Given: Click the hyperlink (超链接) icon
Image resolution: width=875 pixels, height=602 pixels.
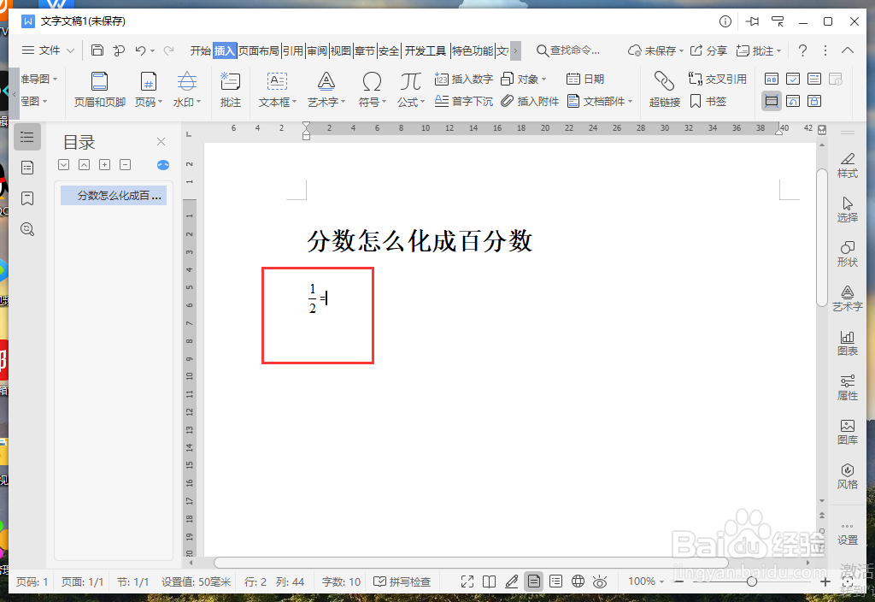Looking at the screenshot, I should coord(664,89).
